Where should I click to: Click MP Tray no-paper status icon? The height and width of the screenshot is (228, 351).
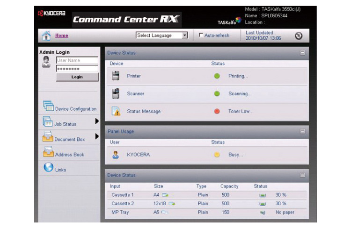point(263,213)
